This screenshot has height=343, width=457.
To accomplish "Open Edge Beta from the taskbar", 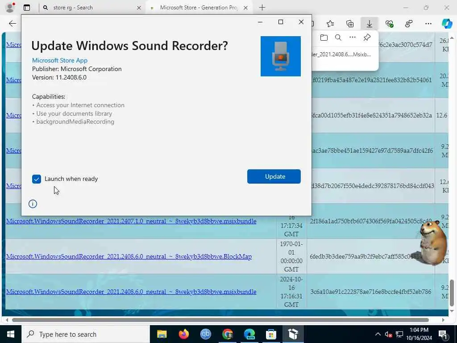I will click(249, 334).
